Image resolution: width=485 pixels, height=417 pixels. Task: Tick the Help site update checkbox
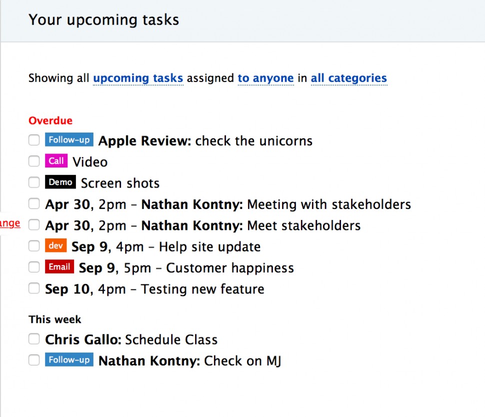pyautogui.click(x=34, y=246)
